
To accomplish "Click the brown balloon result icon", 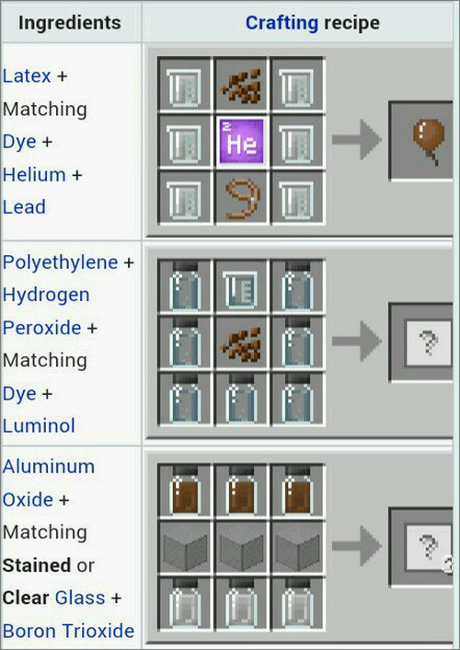I will coord(429,141).
